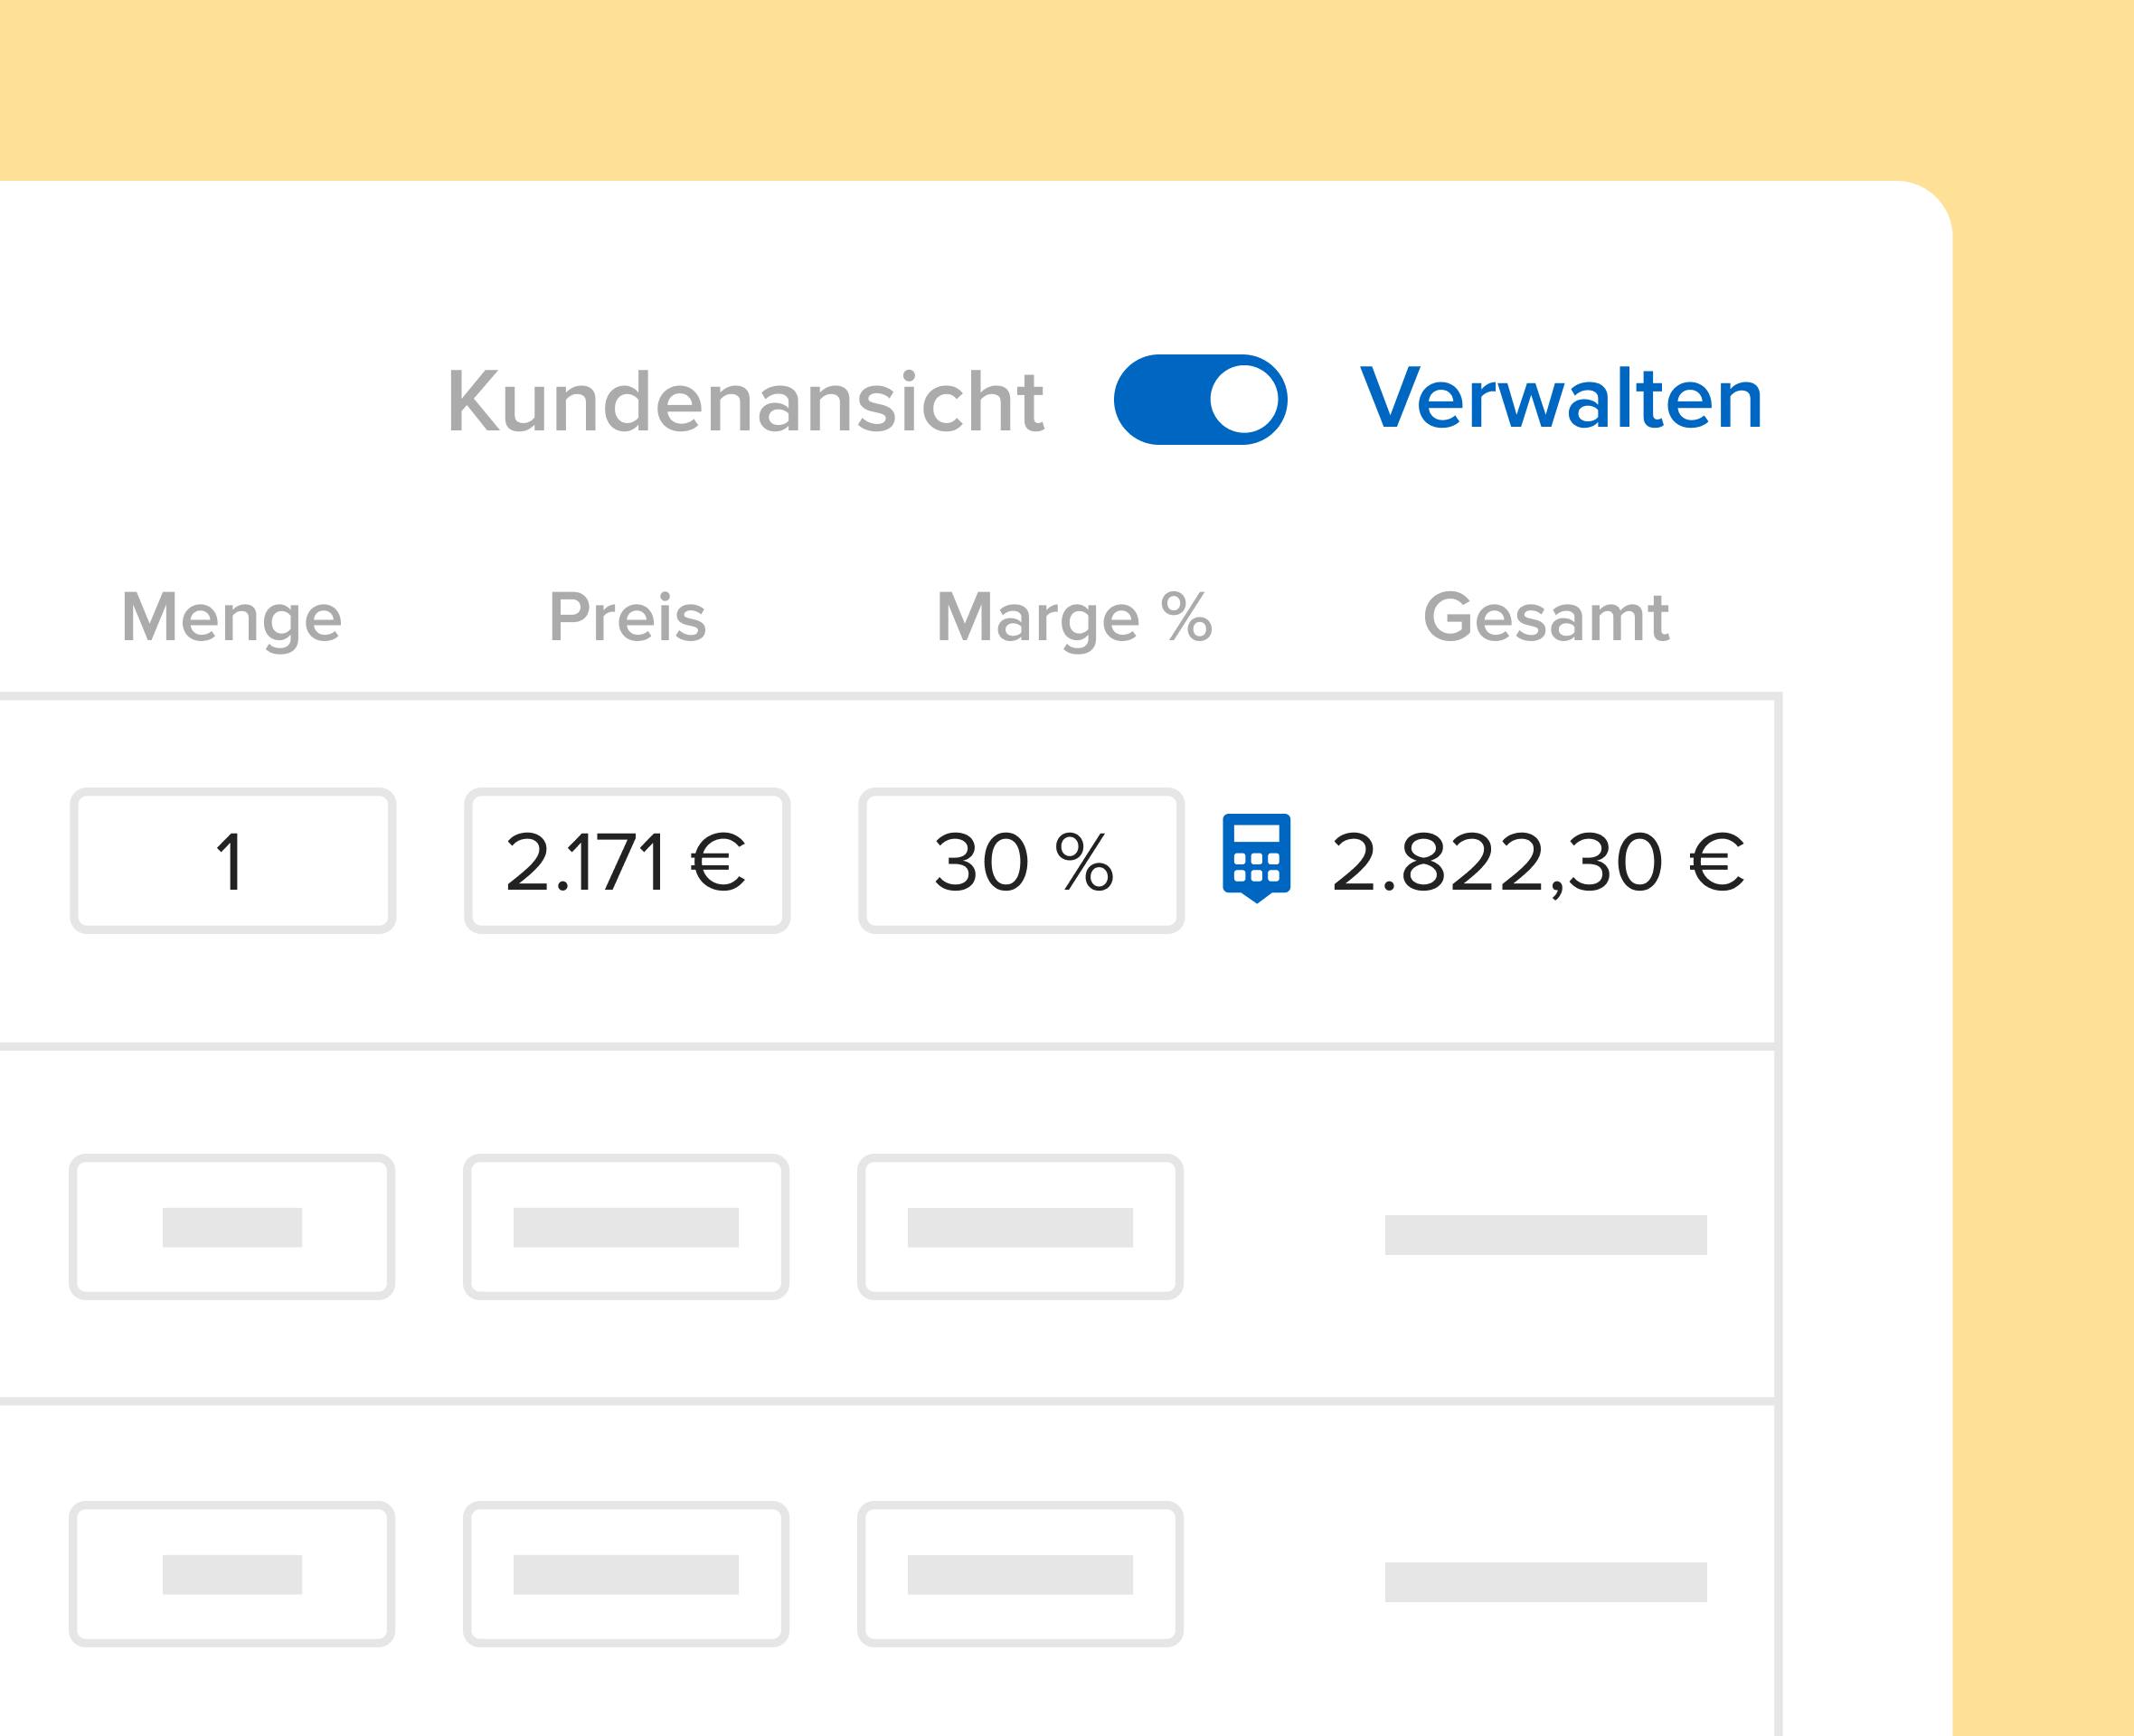Click the second row's Preis field
This screenshot has width=2134, height=1736.
tap(626, 1227)
